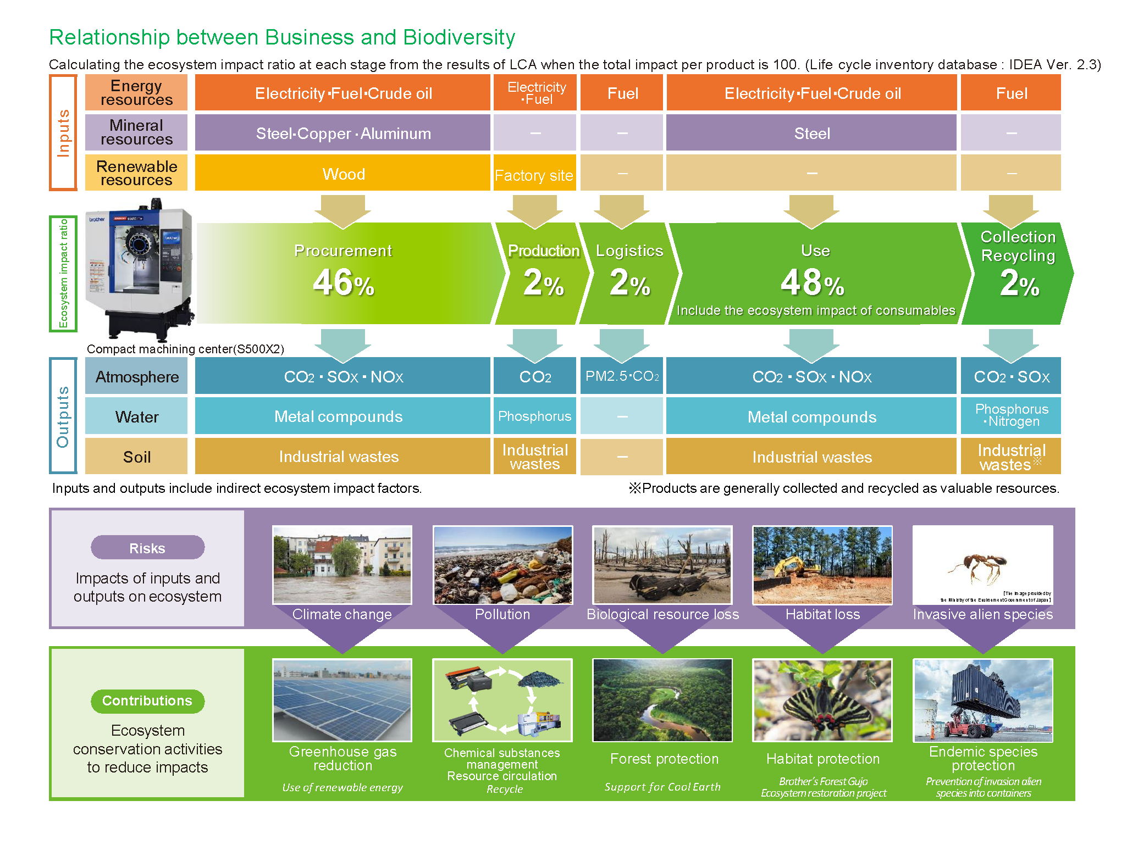1127x845 pixels.
Task: Click the Pollution beach litter photo
Action: click(x=502, y=565)
